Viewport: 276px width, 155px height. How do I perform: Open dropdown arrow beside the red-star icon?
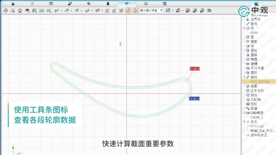(x=102, y=11)
